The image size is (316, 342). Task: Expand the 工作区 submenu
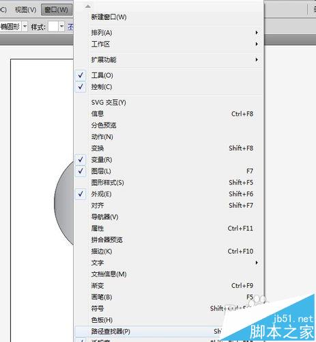point(169,44)
